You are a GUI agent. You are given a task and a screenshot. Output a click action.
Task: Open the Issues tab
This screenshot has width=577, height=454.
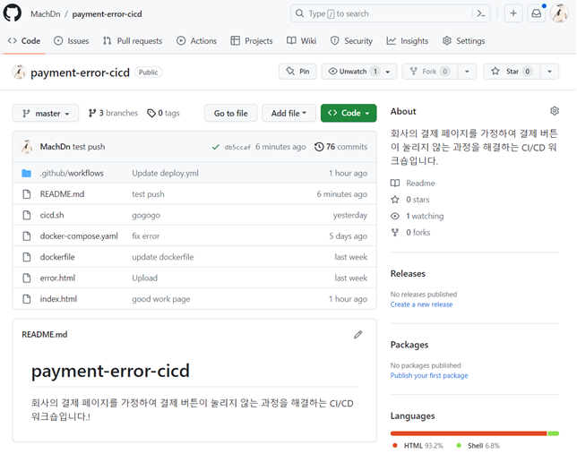pos(72,41)
